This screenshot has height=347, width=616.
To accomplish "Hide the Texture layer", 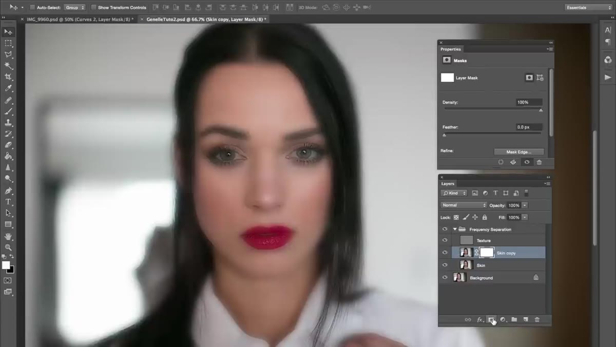I will pyautogui.click(x=445, y=240).
